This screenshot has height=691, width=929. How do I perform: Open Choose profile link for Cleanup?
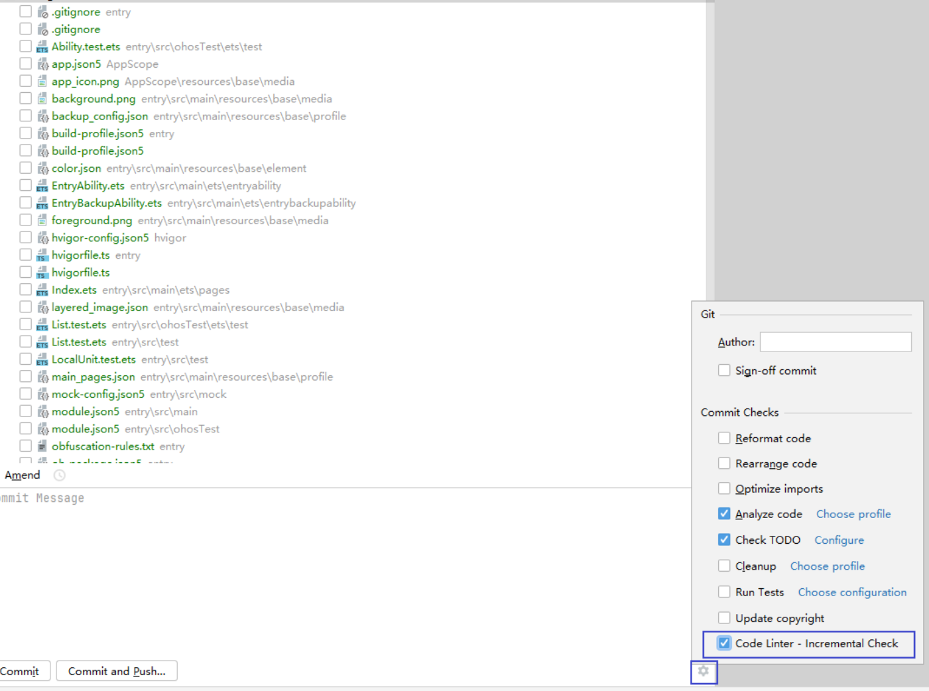pos(828,566)
